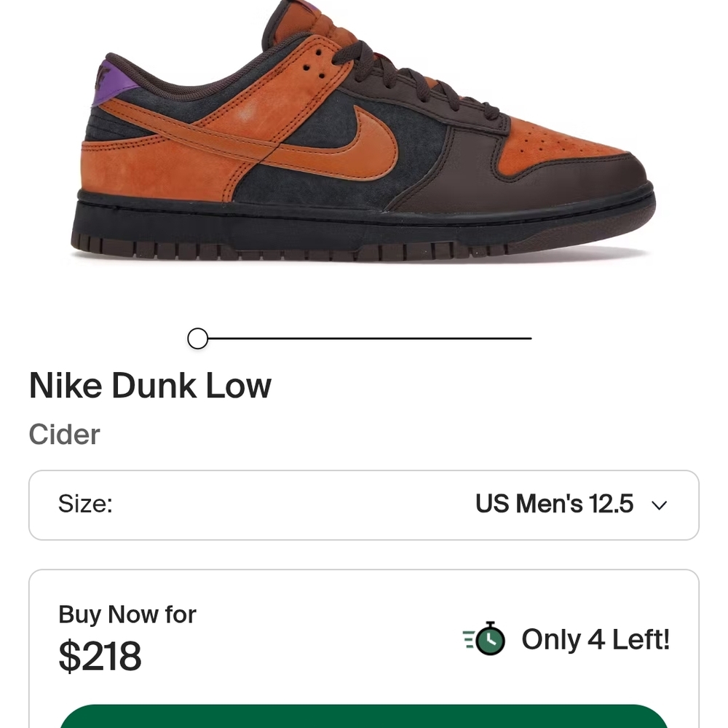Click the Only 4 Left! stock alert
The width and height of the screenshot is (728, 728).
coord(596,639)
